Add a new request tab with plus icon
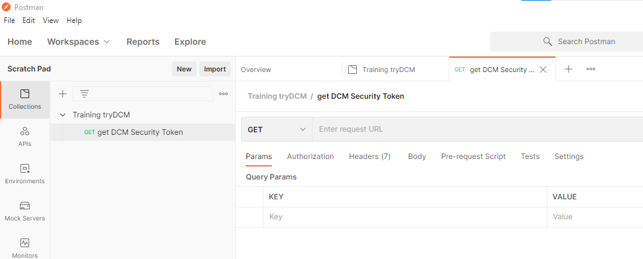643x259 pixels. click(569, 70)
